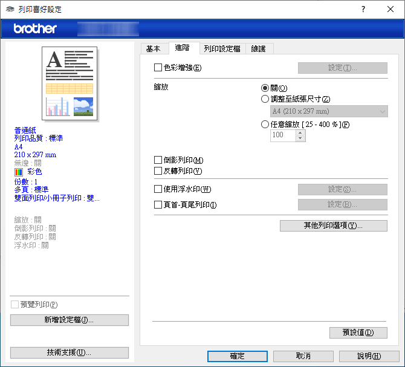Check the 倒影列印 checkbox
This screenshot has width=405, height=367.
(158, 160)
